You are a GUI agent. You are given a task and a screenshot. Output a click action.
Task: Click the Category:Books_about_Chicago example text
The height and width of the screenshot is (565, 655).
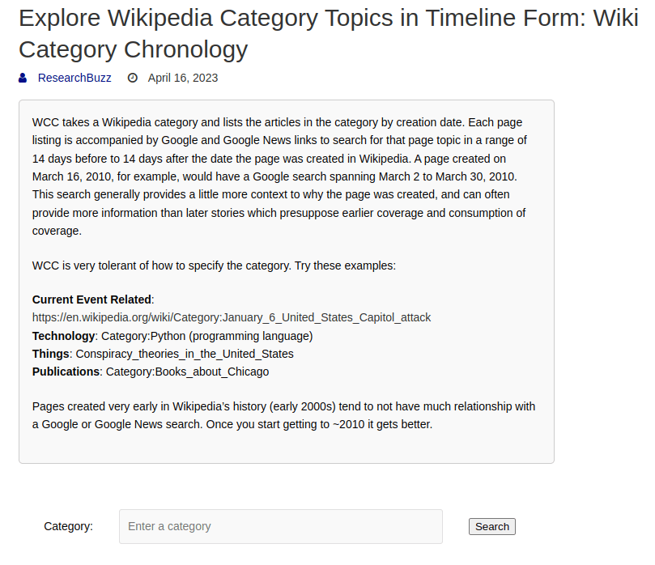tap(187, 372)
